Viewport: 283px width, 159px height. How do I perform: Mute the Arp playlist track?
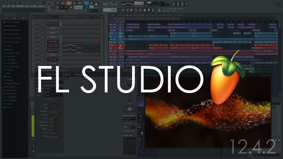123,36
